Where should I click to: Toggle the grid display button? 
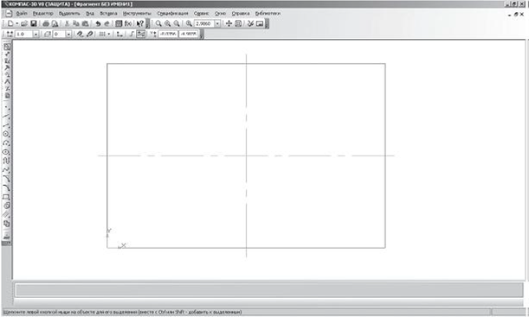tap(102, 34)
